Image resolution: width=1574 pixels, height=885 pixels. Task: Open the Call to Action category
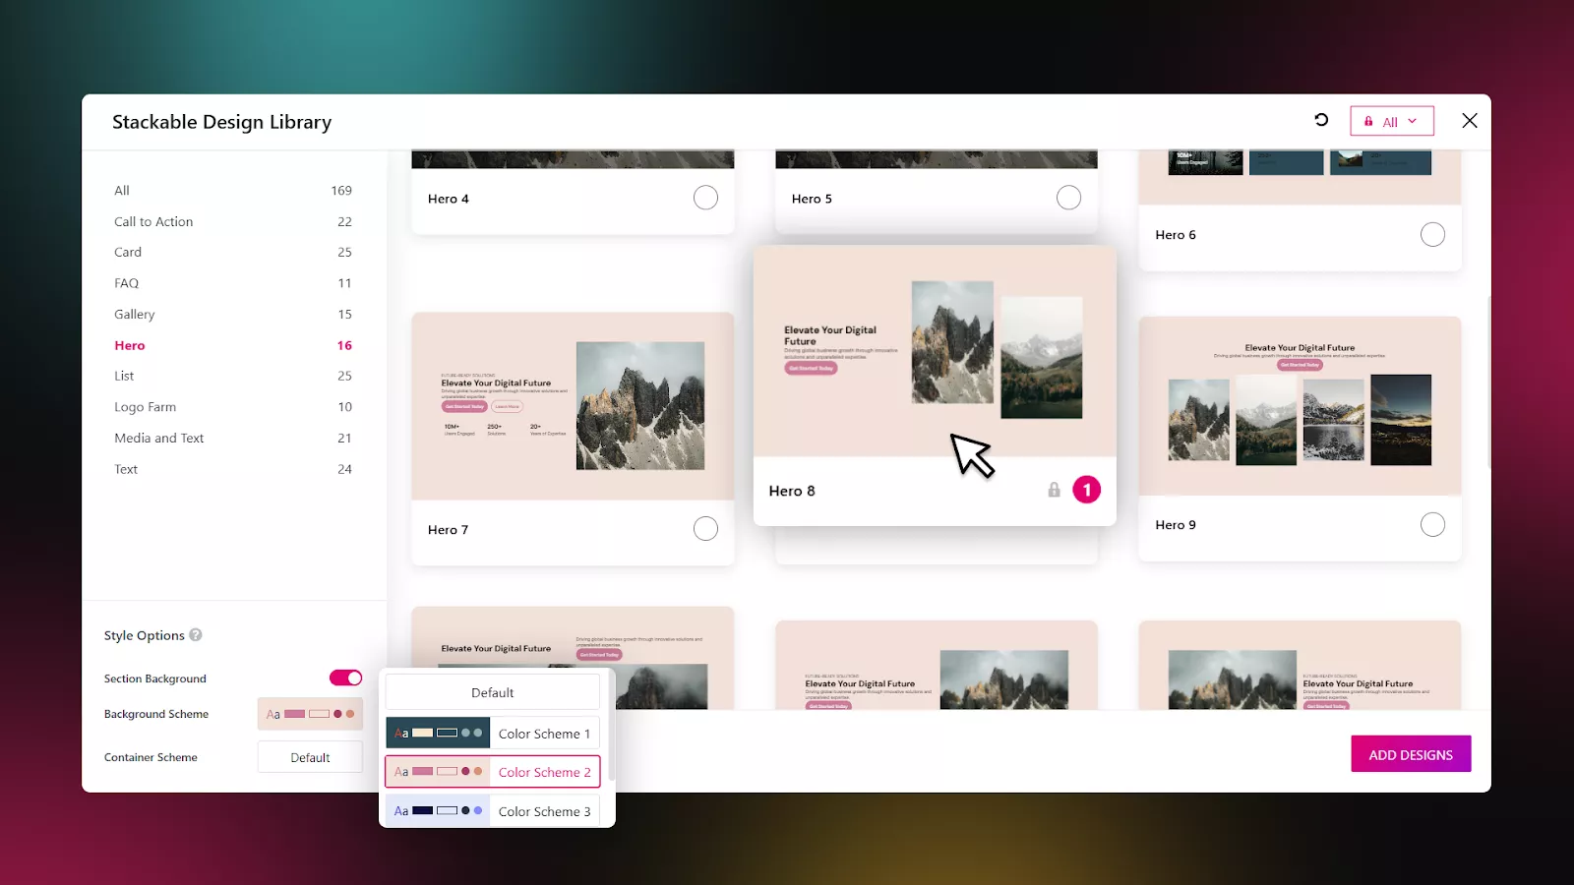153,221
